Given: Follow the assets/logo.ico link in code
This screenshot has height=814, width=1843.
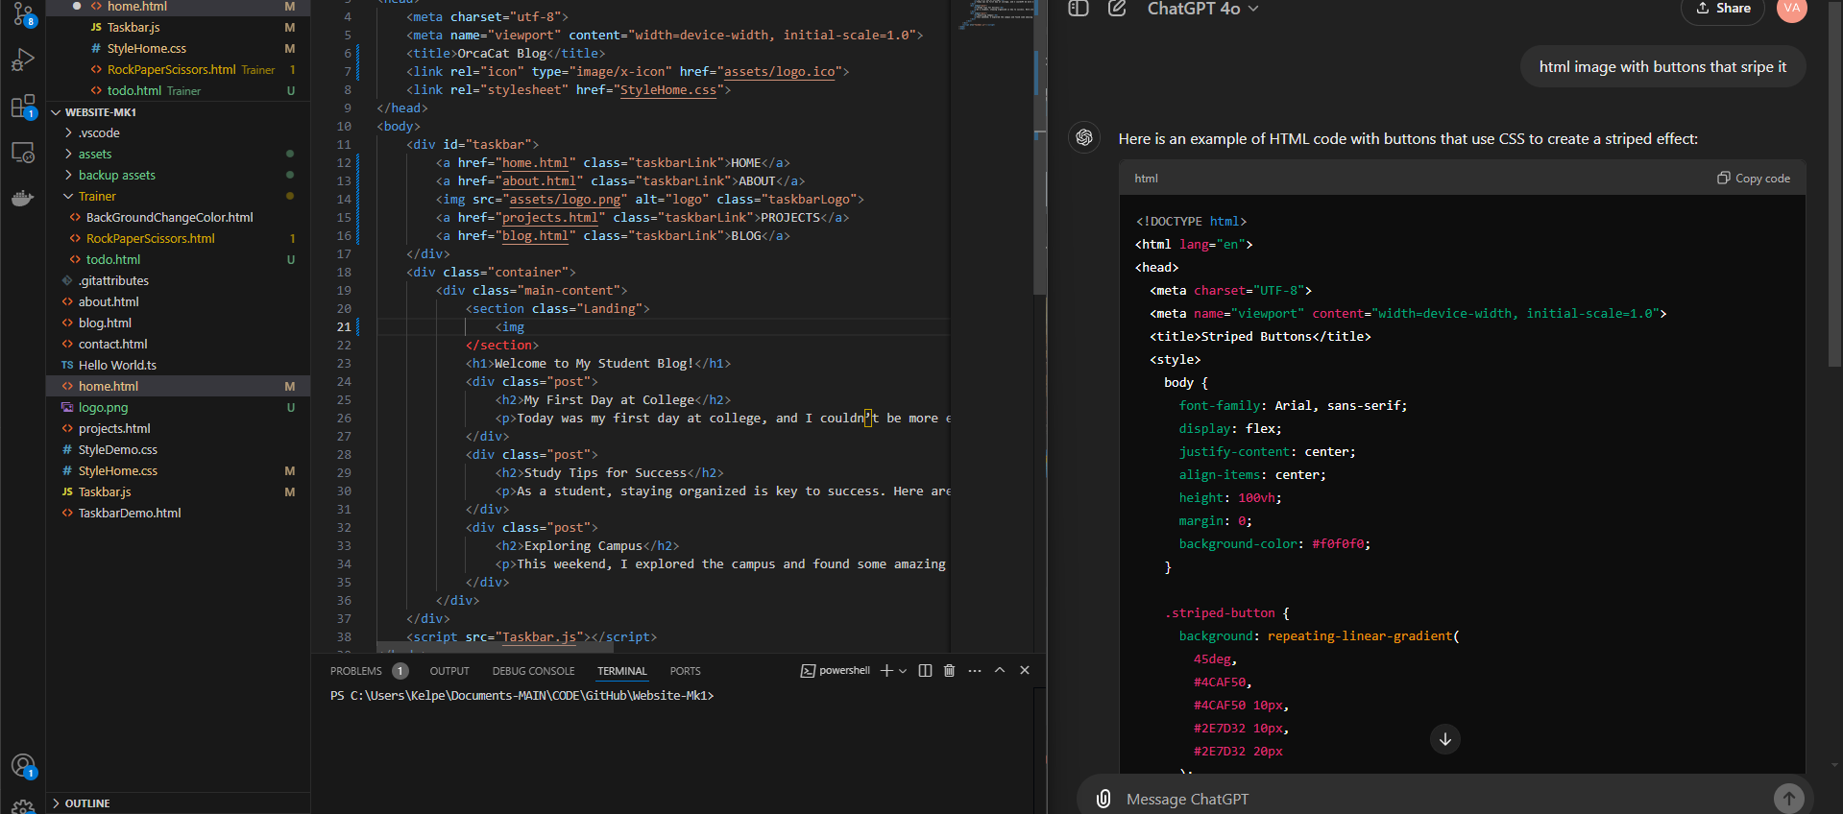Looking at the screenshot, I should pos(779,72).
